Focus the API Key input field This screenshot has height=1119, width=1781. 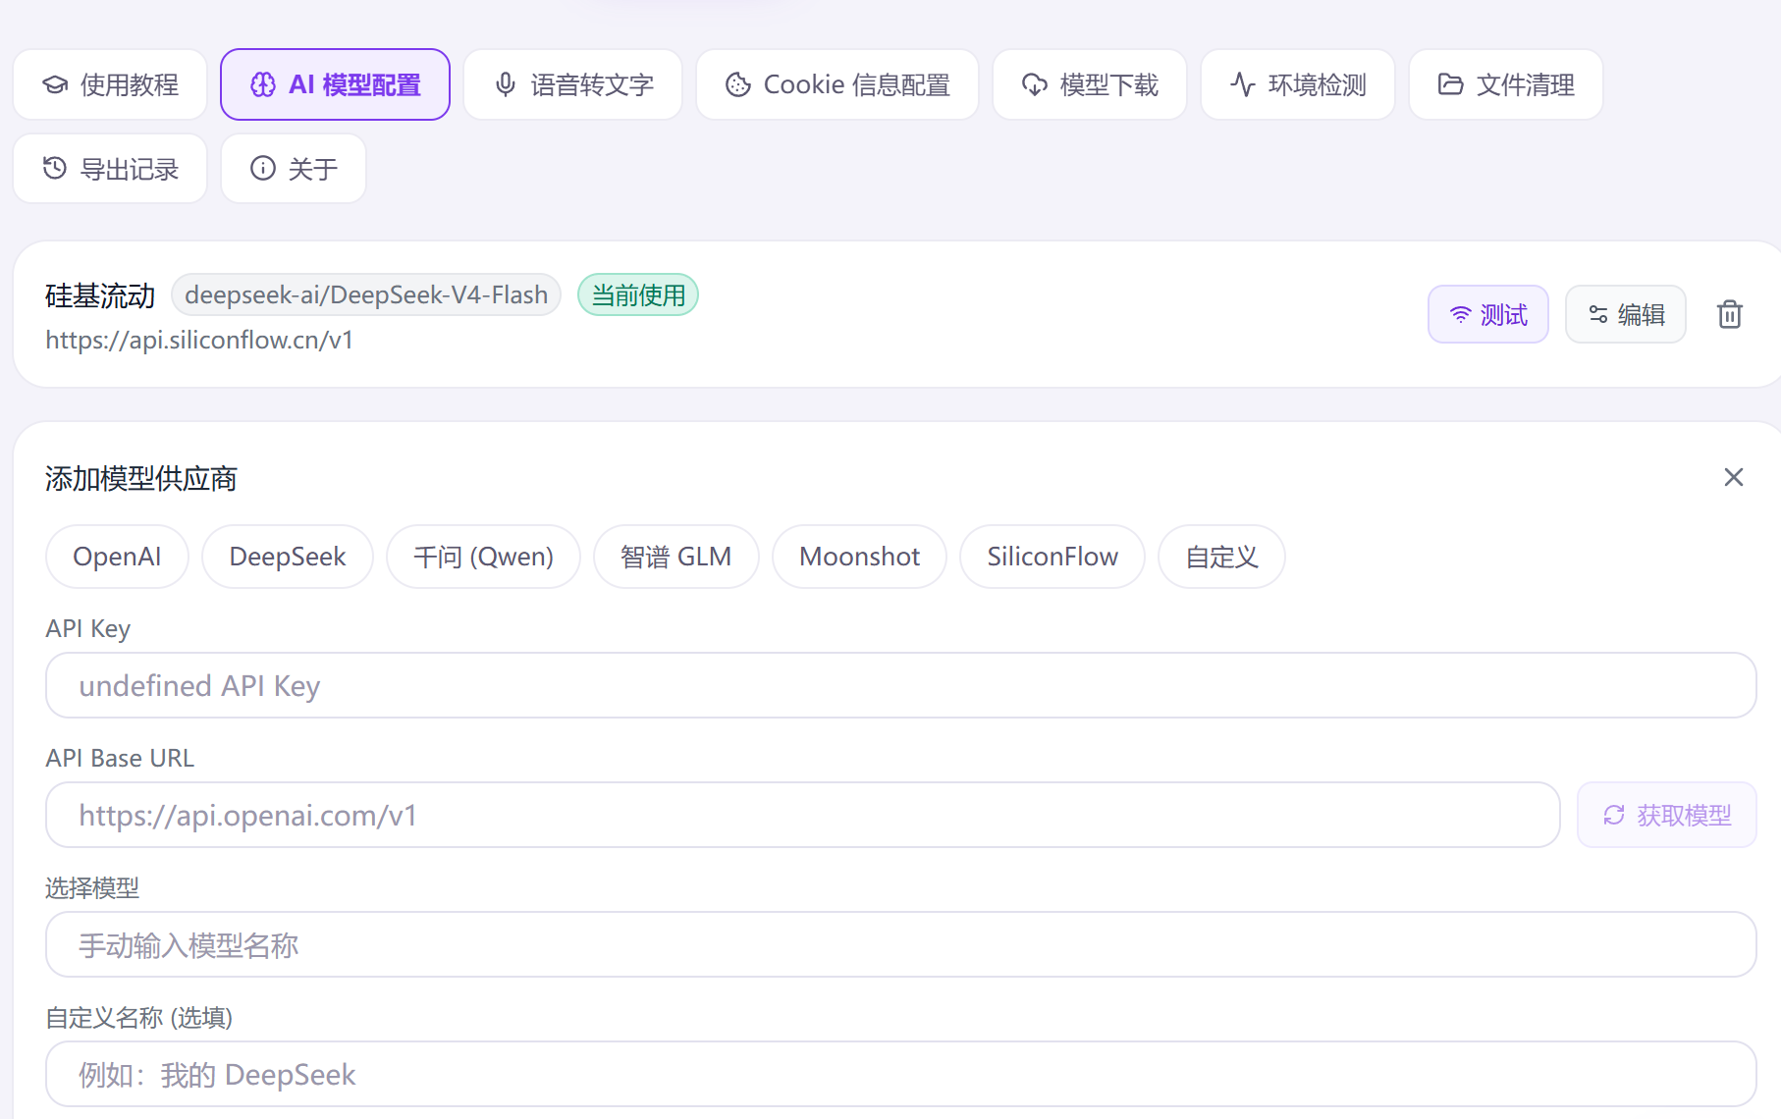point(900,685)
